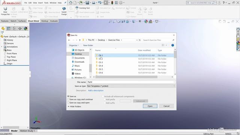Open the File name history dropdown arrow
240x135 pixels.
click(x=174, y=82)
